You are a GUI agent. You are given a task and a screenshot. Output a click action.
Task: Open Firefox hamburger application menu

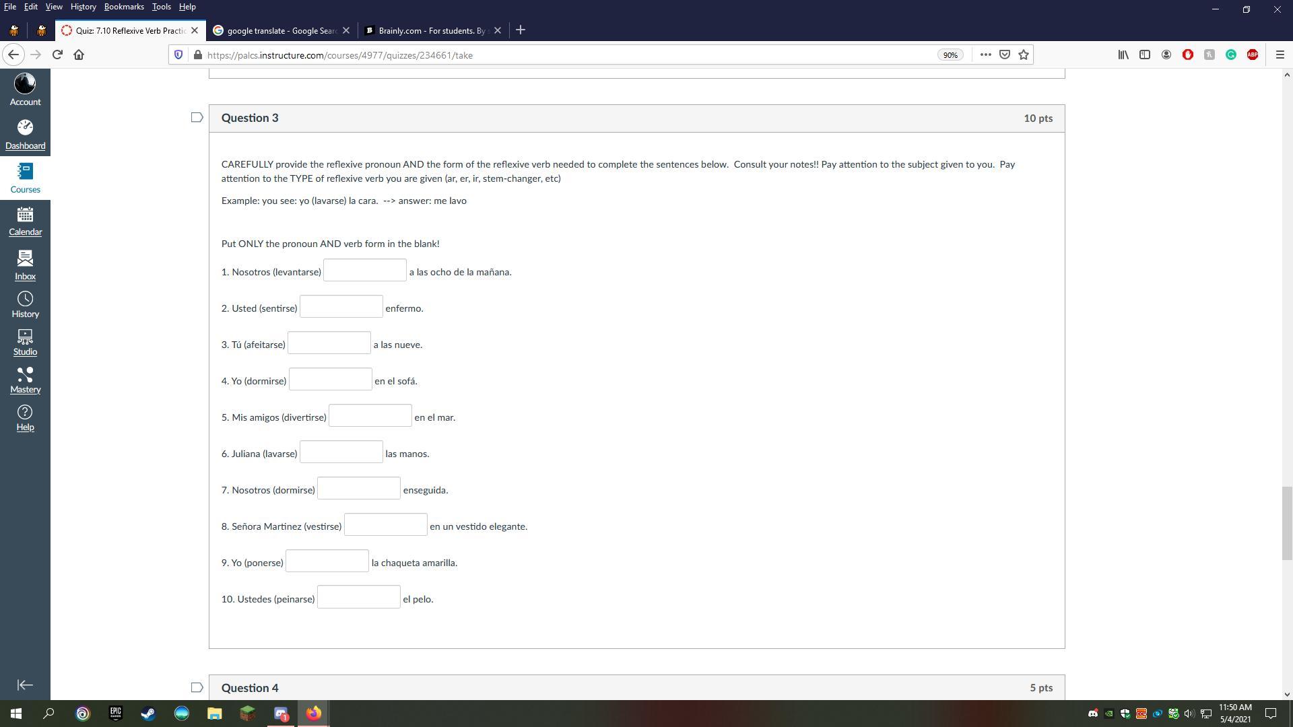[1280, 55]
